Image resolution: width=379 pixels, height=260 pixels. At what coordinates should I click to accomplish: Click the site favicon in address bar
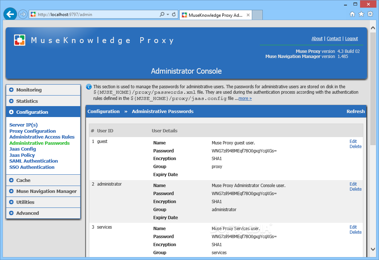[34, 14]
